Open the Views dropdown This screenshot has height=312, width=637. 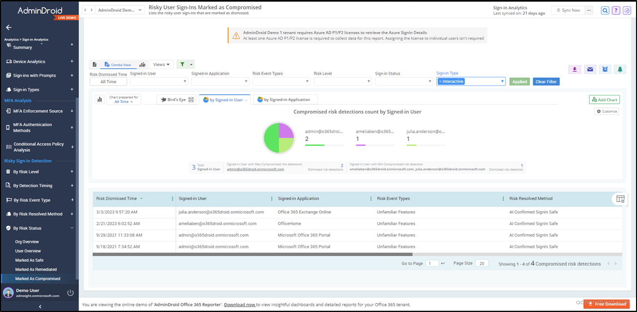(x=161, y=64)
